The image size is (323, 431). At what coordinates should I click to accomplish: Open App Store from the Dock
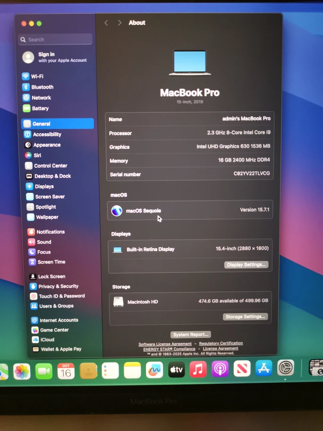pyautogui.click(x=263, y=368)
